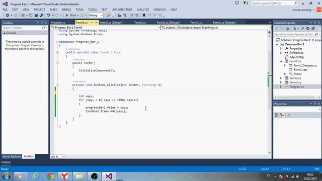Screen dimensions: 322x181
Task: Expand the Form2.cs node
Action: pos(281,78)
